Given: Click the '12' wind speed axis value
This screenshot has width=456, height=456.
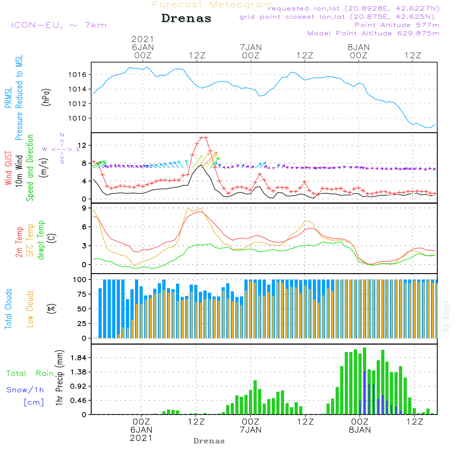Looking at the screenshot, I should [82, 145].
